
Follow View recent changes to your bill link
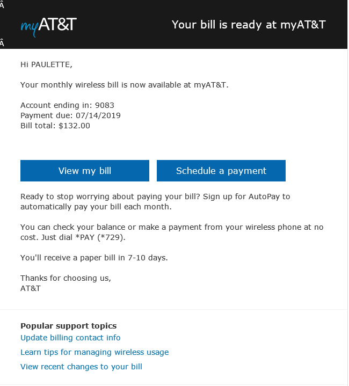tap(81, 367)
